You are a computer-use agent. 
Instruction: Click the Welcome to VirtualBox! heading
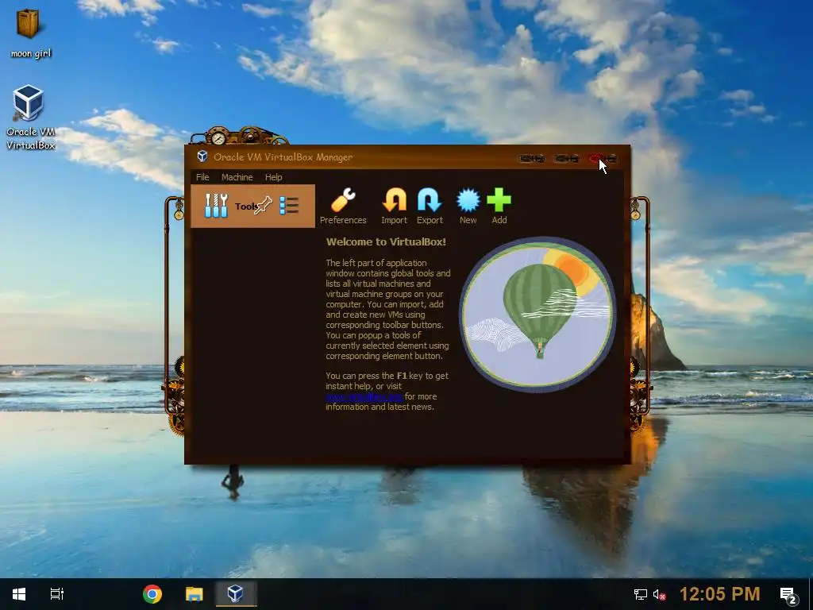pos(386,241)
